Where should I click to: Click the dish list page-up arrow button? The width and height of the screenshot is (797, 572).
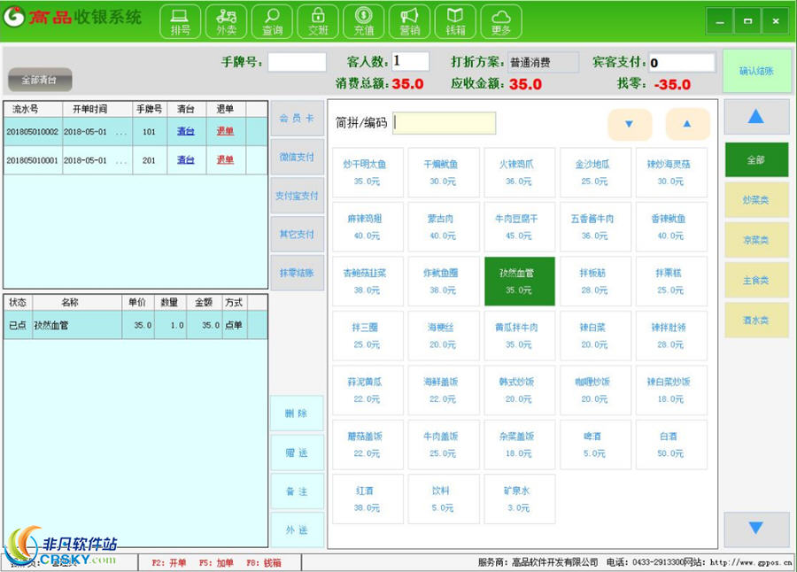(x=687, y=124)
